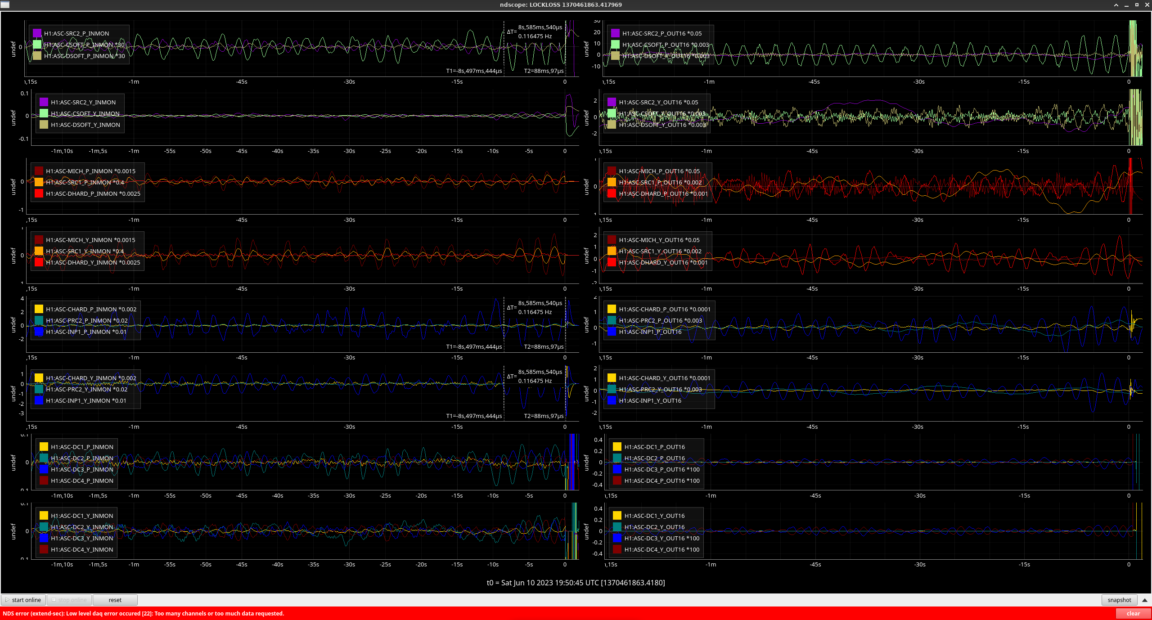Click the dark red H1:ASC-DC4_Y_INMON legend swatch
The width and height of the screenshot is (1152, 620).
coord(44,549)
